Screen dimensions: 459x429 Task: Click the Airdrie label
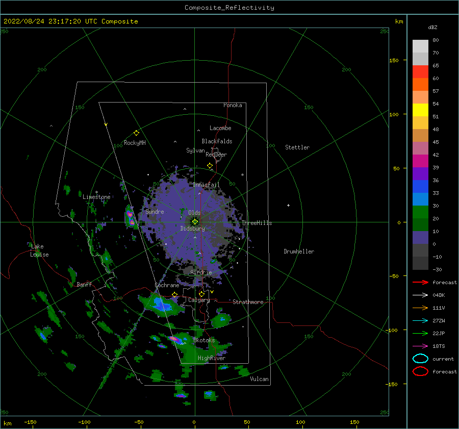point(201,272)
